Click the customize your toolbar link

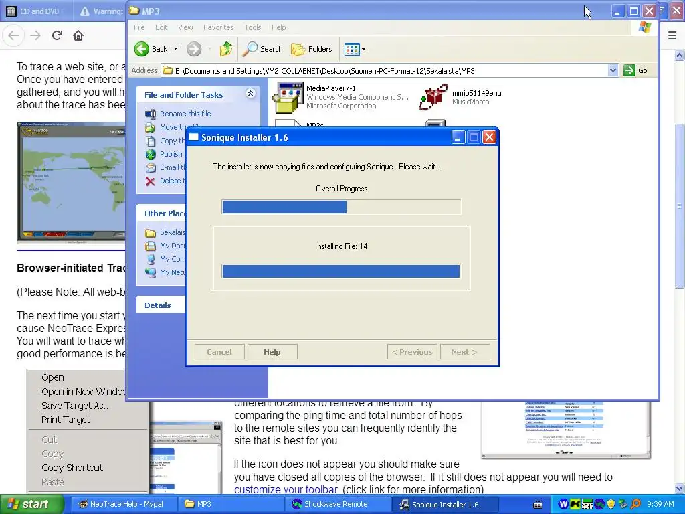[x=286, y=489]
